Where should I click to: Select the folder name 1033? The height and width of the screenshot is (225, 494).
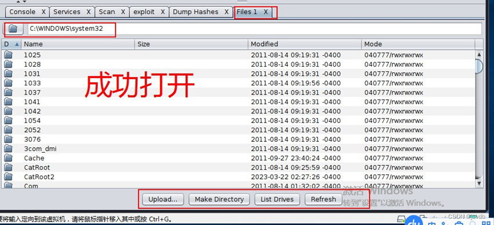point(33,83)
